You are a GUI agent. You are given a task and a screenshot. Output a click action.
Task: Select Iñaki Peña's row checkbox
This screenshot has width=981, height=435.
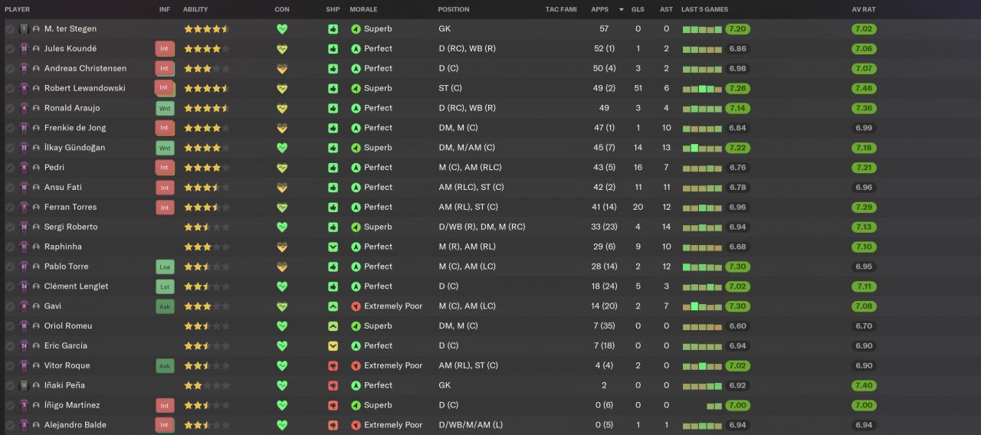point(10,385)
